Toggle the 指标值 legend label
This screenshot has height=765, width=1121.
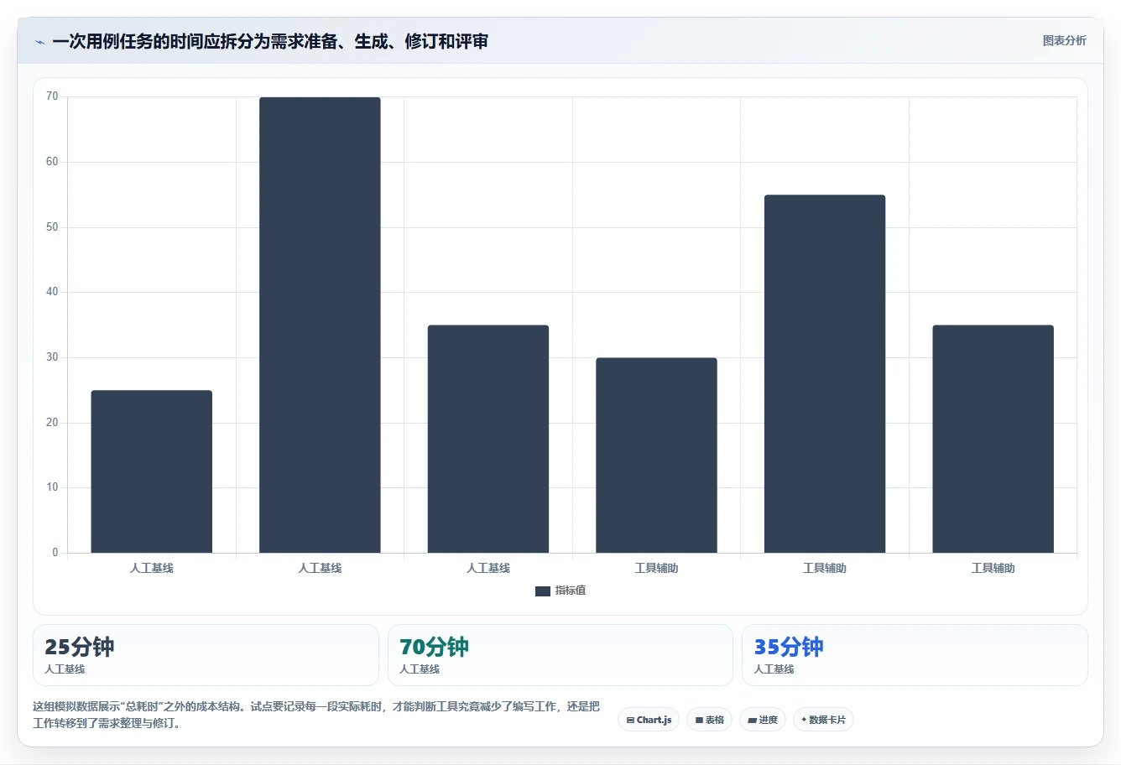(x=571, y=591)
